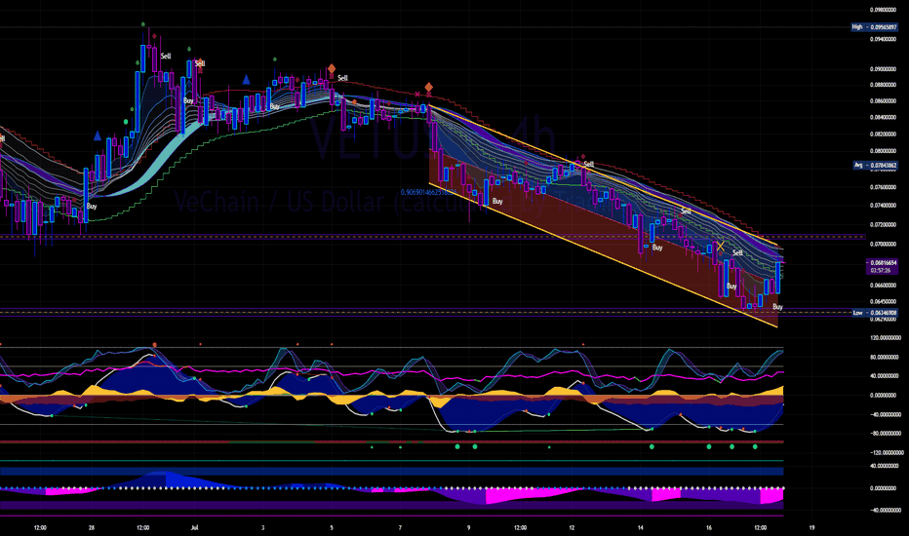
Task: Click the High 0.09565897 price label
Action: (874, 26)
